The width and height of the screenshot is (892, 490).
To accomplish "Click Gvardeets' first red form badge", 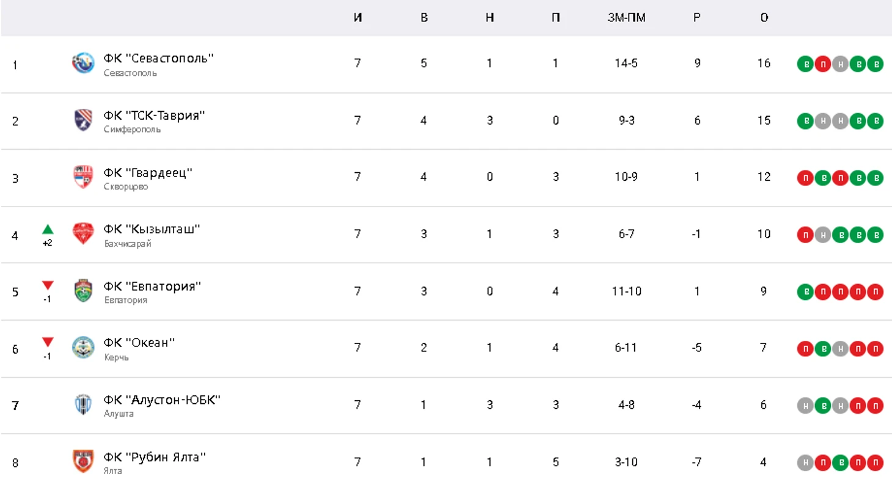I will 805,178.
